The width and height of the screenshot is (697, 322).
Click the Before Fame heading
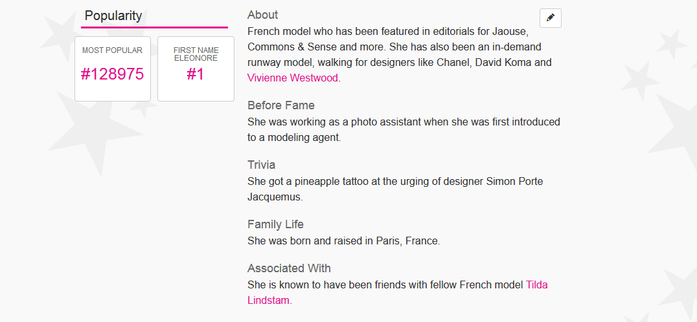(x=281, y=105)
